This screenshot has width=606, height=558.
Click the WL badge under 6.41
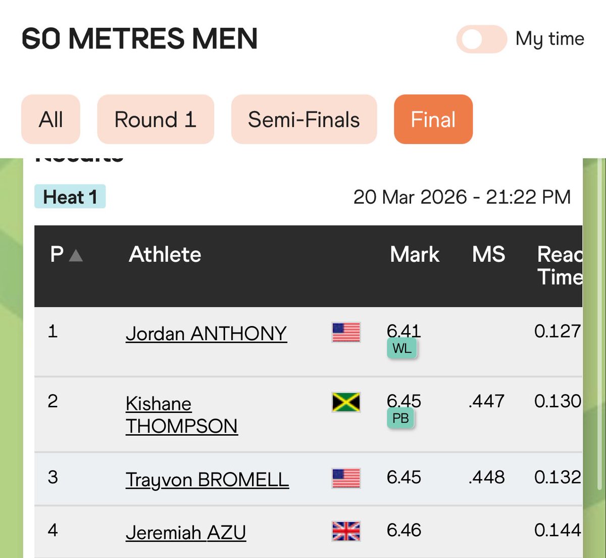402,348
